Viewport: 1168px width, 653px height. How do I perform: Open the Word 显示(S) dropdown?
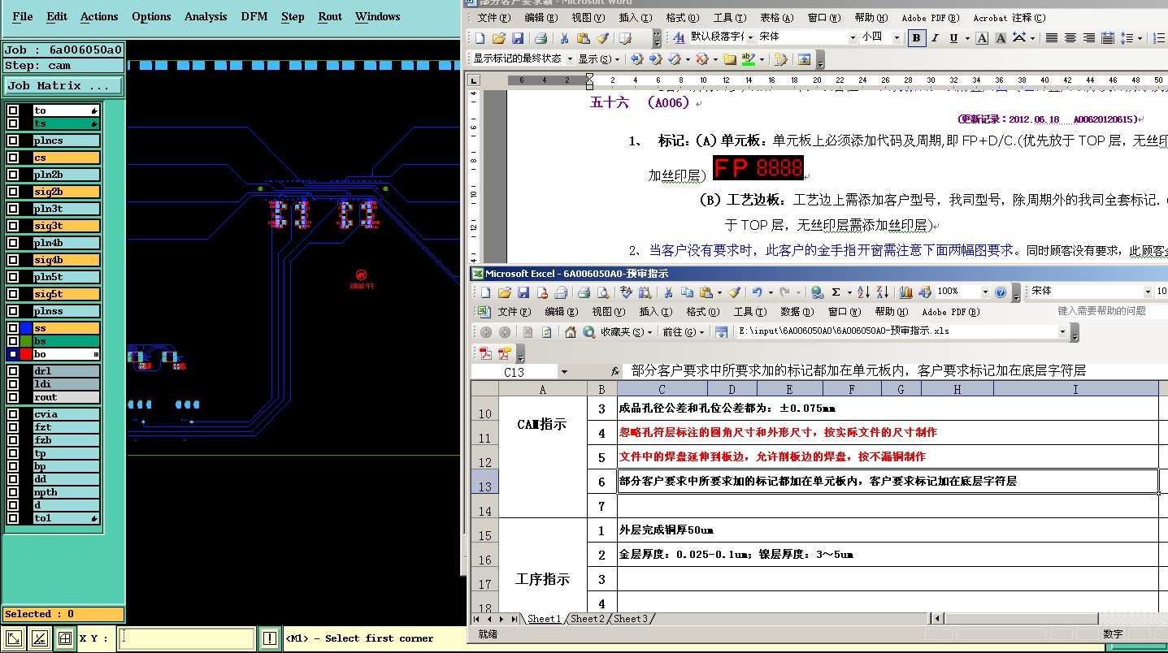[599, 58]
